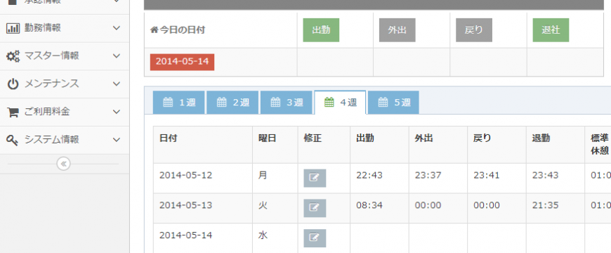
Task: Click the 23:37 outing time
Action: click(428, 176)
